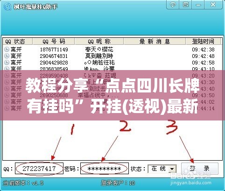Click the clock status icon for 2904429828
The width and height of the screenshot is (225, 191).
point(7,63)
